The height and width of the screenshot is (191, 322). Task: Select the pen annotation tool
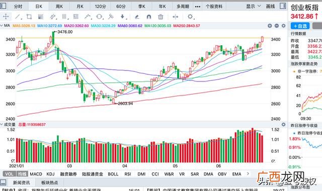pyautogui.click(x=137, y=17)
